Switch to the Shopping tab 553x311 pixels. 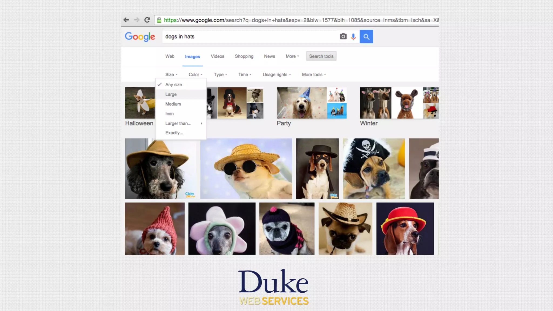(244, 56)
